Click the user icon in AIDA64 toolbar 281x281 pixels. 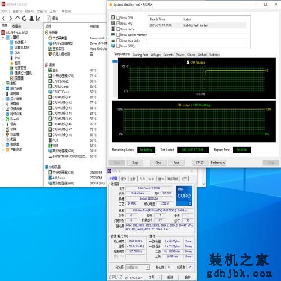pyautogui.click(x=31, y=19)
